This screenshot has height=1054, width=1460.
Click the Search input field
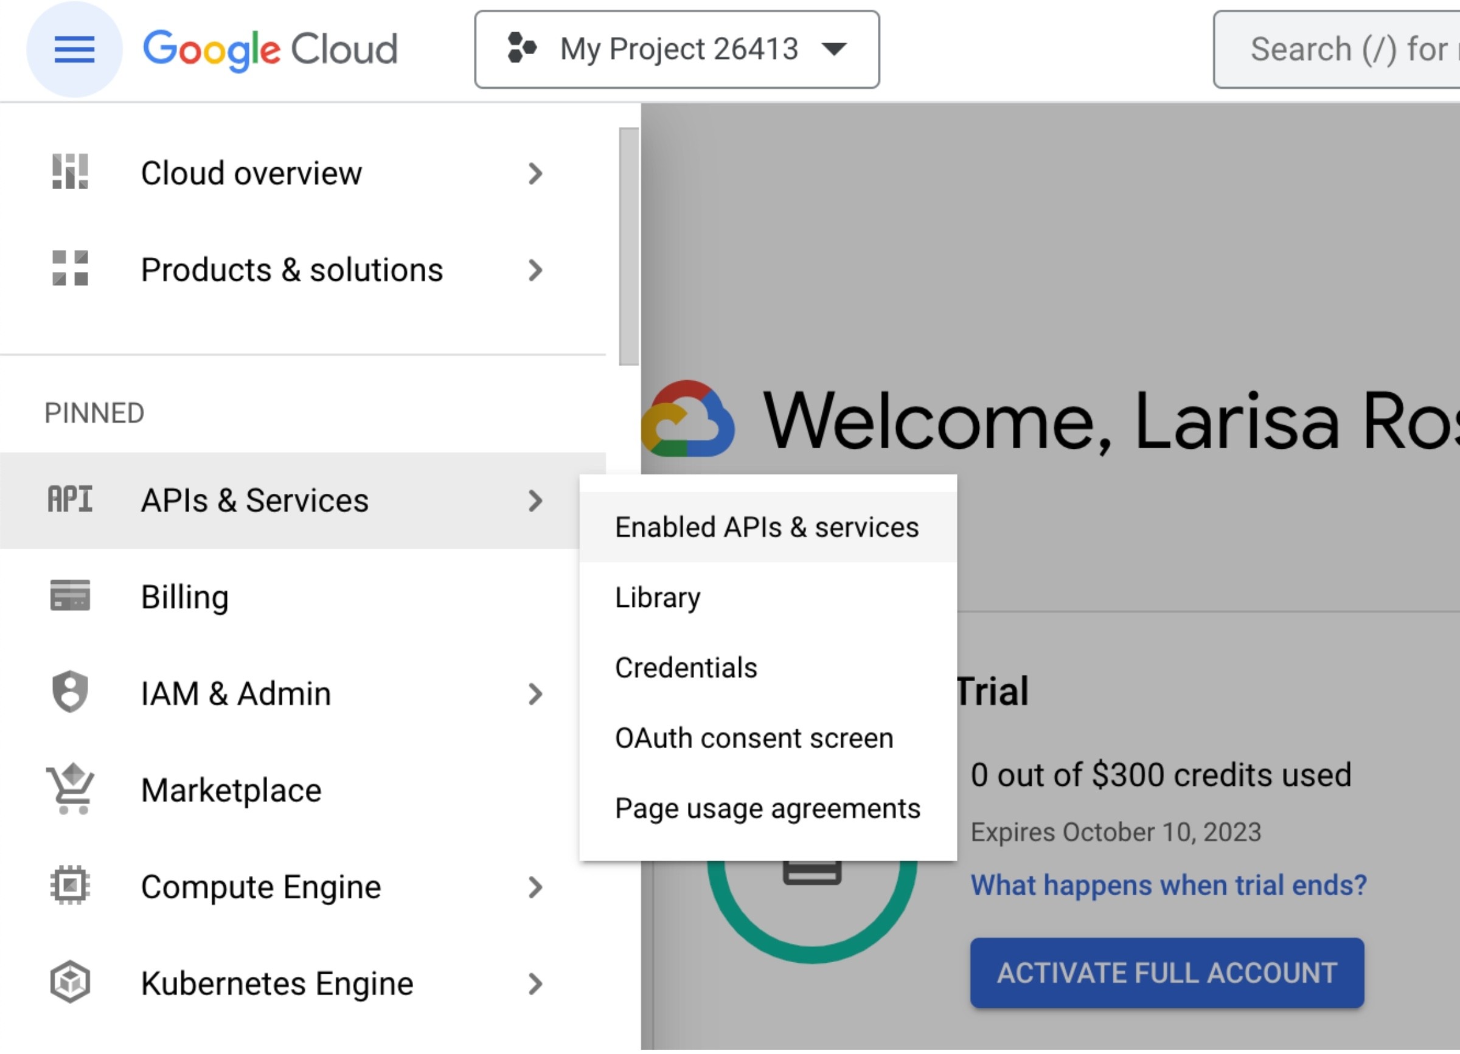pyautogui.click(x=1337, y=49)
